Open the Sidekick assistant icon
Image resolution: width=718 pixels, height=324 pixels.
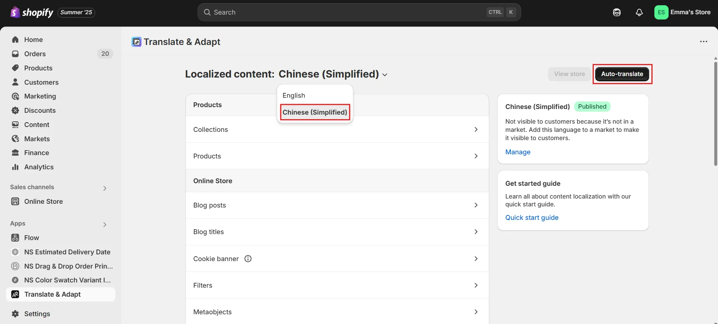[617, 12]
